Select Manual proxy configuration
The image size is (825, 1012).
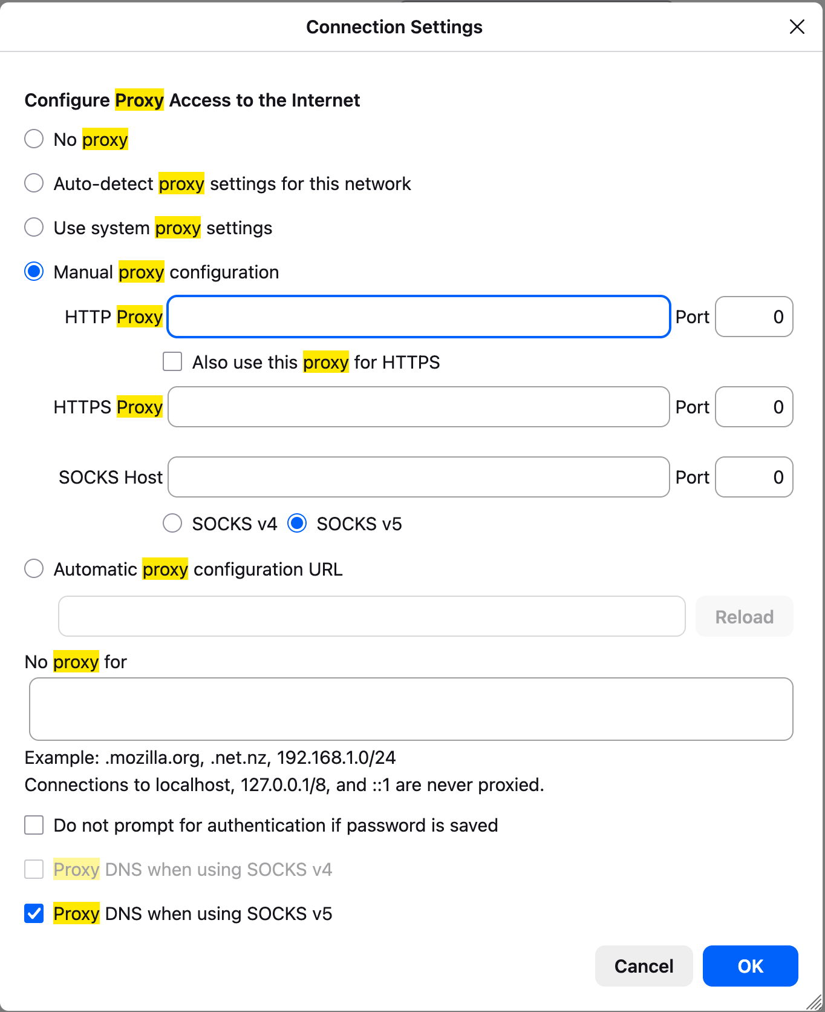pyautogui.click(x=34, y=271)
